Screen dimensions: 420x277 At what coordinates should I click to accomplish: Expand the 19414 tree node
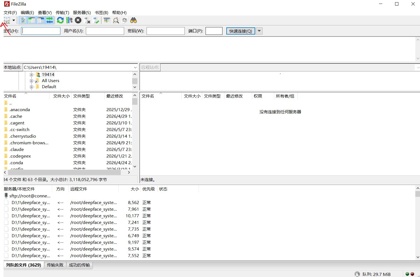pos(32,75)
